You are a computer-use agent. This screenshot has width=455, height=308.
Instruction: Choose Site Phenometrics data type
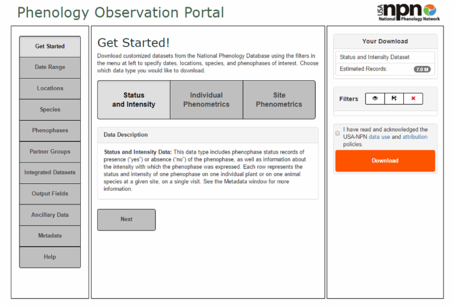point(279,100)
